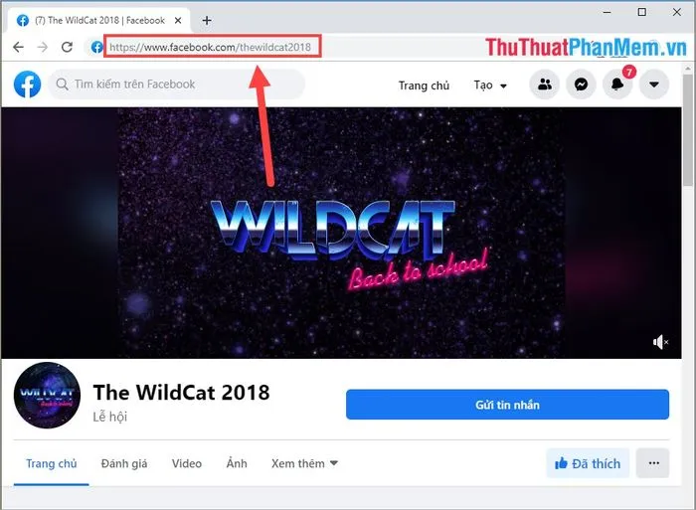This screenshot has width=696, height=510.
Task: Expand the Tạo create dropdown
Action: point(490,85)
